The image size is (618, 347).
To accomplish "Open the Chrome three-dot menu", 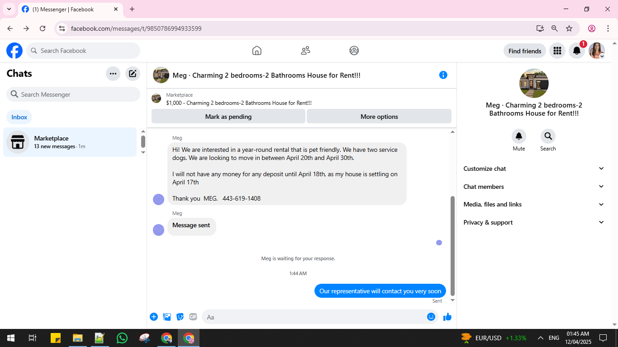I will coord(608,28).
